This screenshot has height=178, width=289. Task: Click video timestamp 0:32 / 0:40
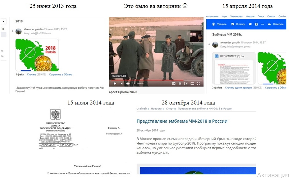[x=137, y=84]
